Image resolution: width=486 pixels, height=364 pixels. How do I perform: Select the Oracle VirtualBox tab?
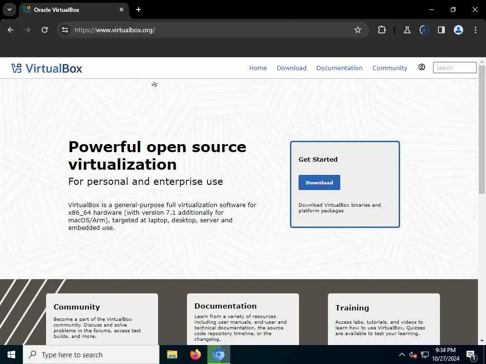coord(74,10)
